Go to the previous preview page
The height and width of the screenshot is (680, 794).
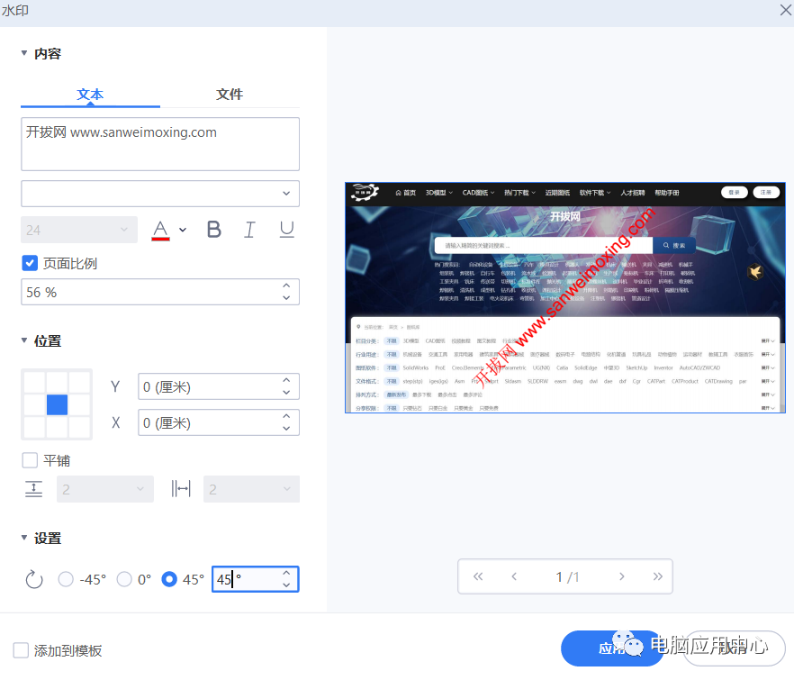[x=514, y=576]
